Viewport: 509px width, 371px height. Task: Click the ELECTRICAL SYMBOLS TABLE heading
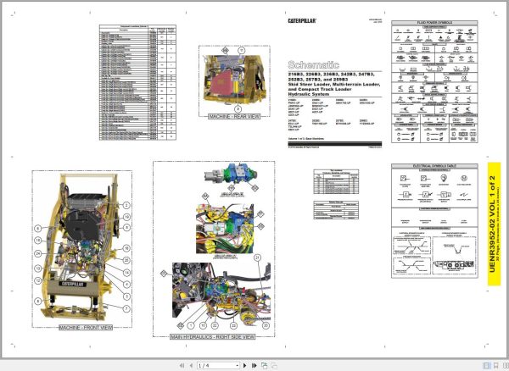click(x=434, y=166)
